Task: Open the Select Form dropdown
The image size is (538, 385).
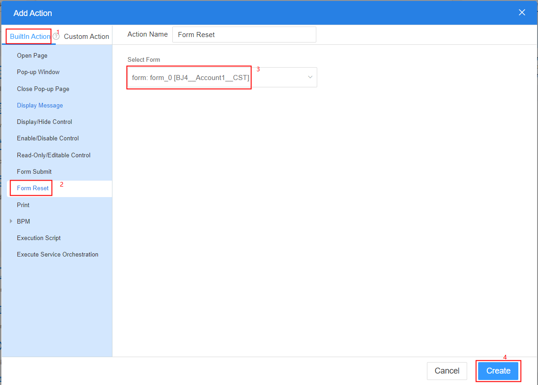Action: [222, 78]
